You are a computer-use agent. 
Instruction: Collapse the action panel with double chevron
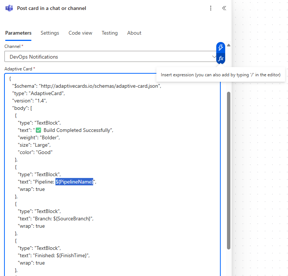224,8
